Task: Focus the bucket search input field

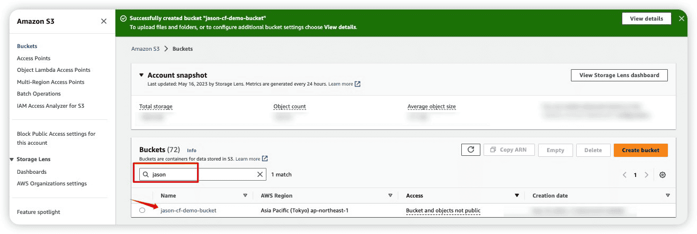Action: [x=202, y=174]
